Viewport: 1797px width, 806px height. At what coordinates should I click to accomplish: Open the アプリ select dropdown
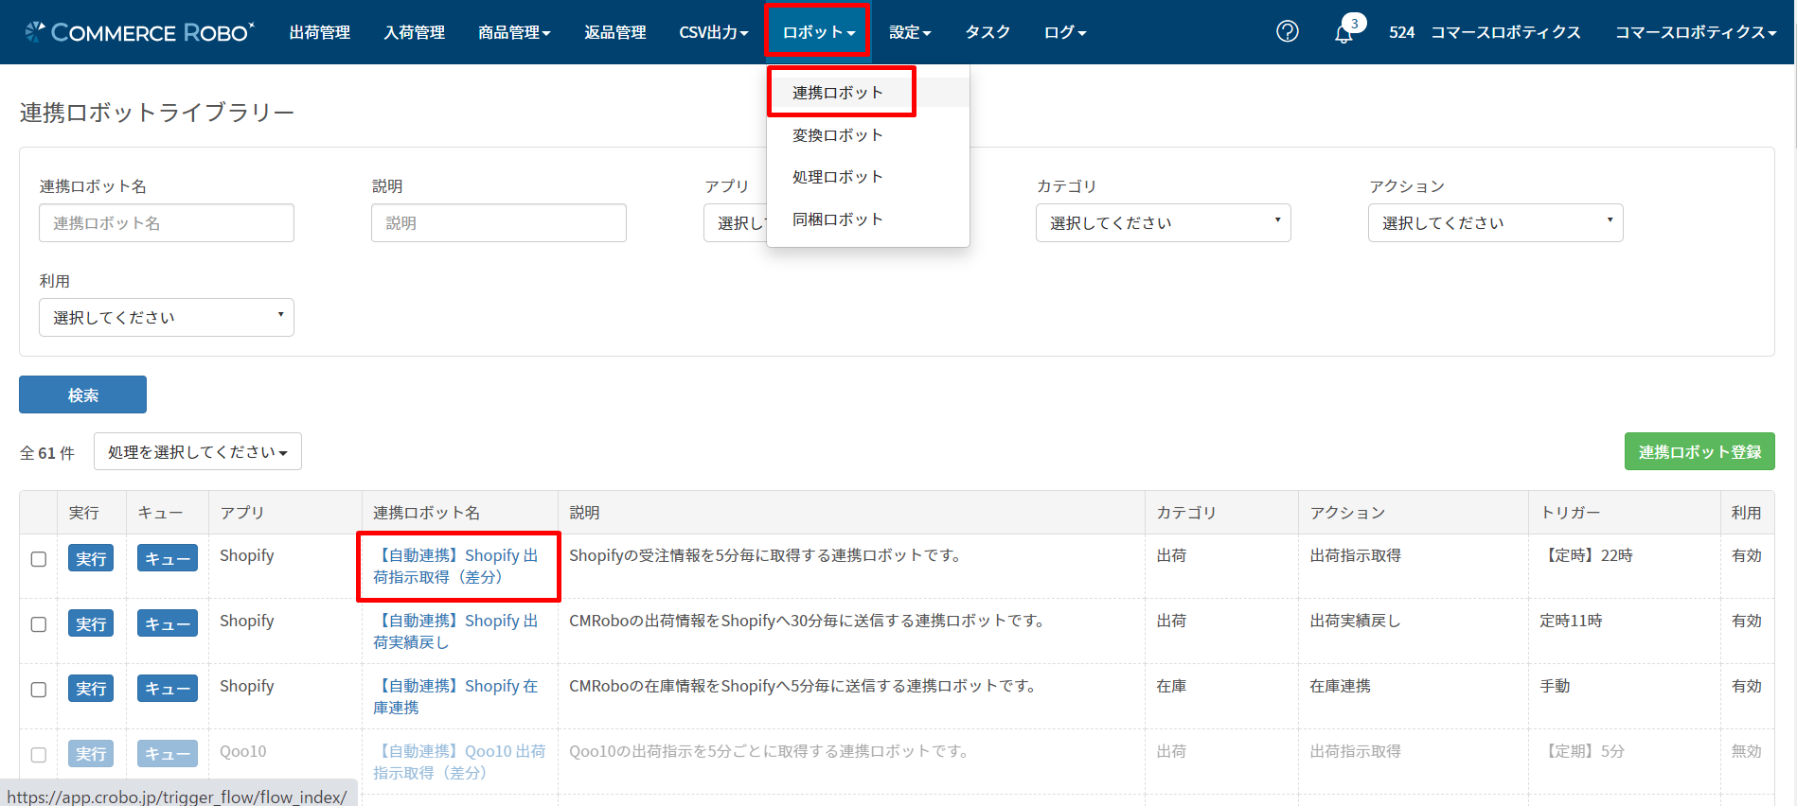point(735,223)
